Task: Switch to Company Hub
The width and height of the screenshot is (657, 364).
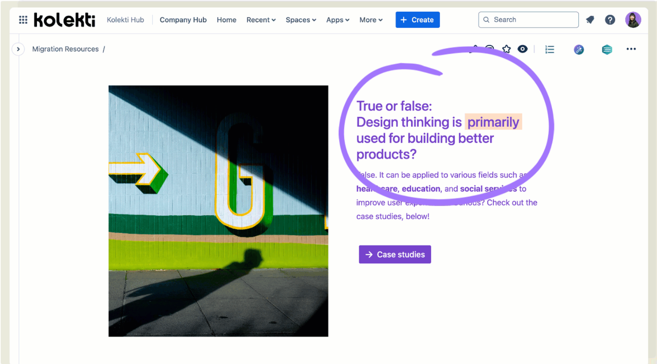Action: [183, 20]
